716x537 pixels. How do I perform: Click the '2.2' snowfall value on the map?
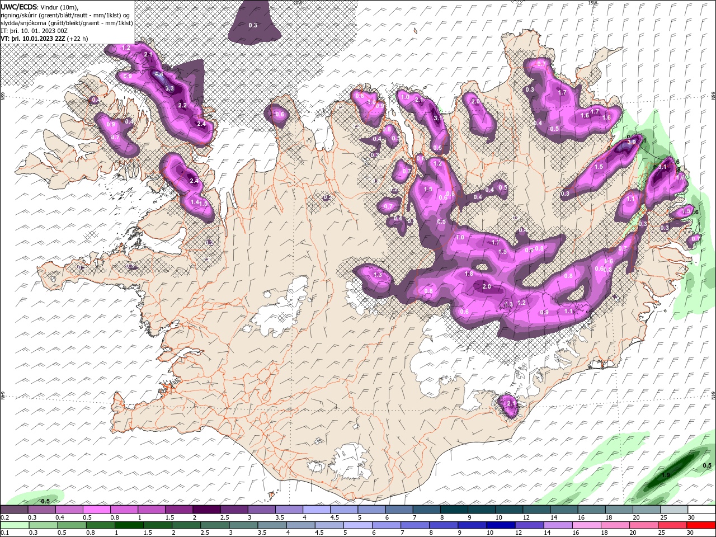tap(182, 105)
